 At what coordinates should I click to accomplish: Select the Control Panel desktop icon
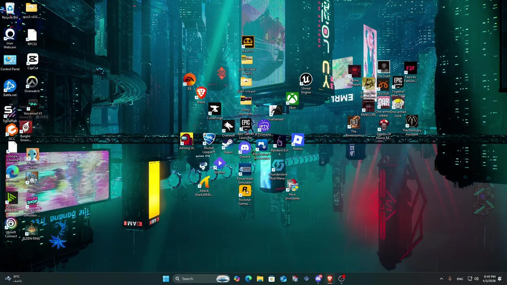(x=10, y=63)
